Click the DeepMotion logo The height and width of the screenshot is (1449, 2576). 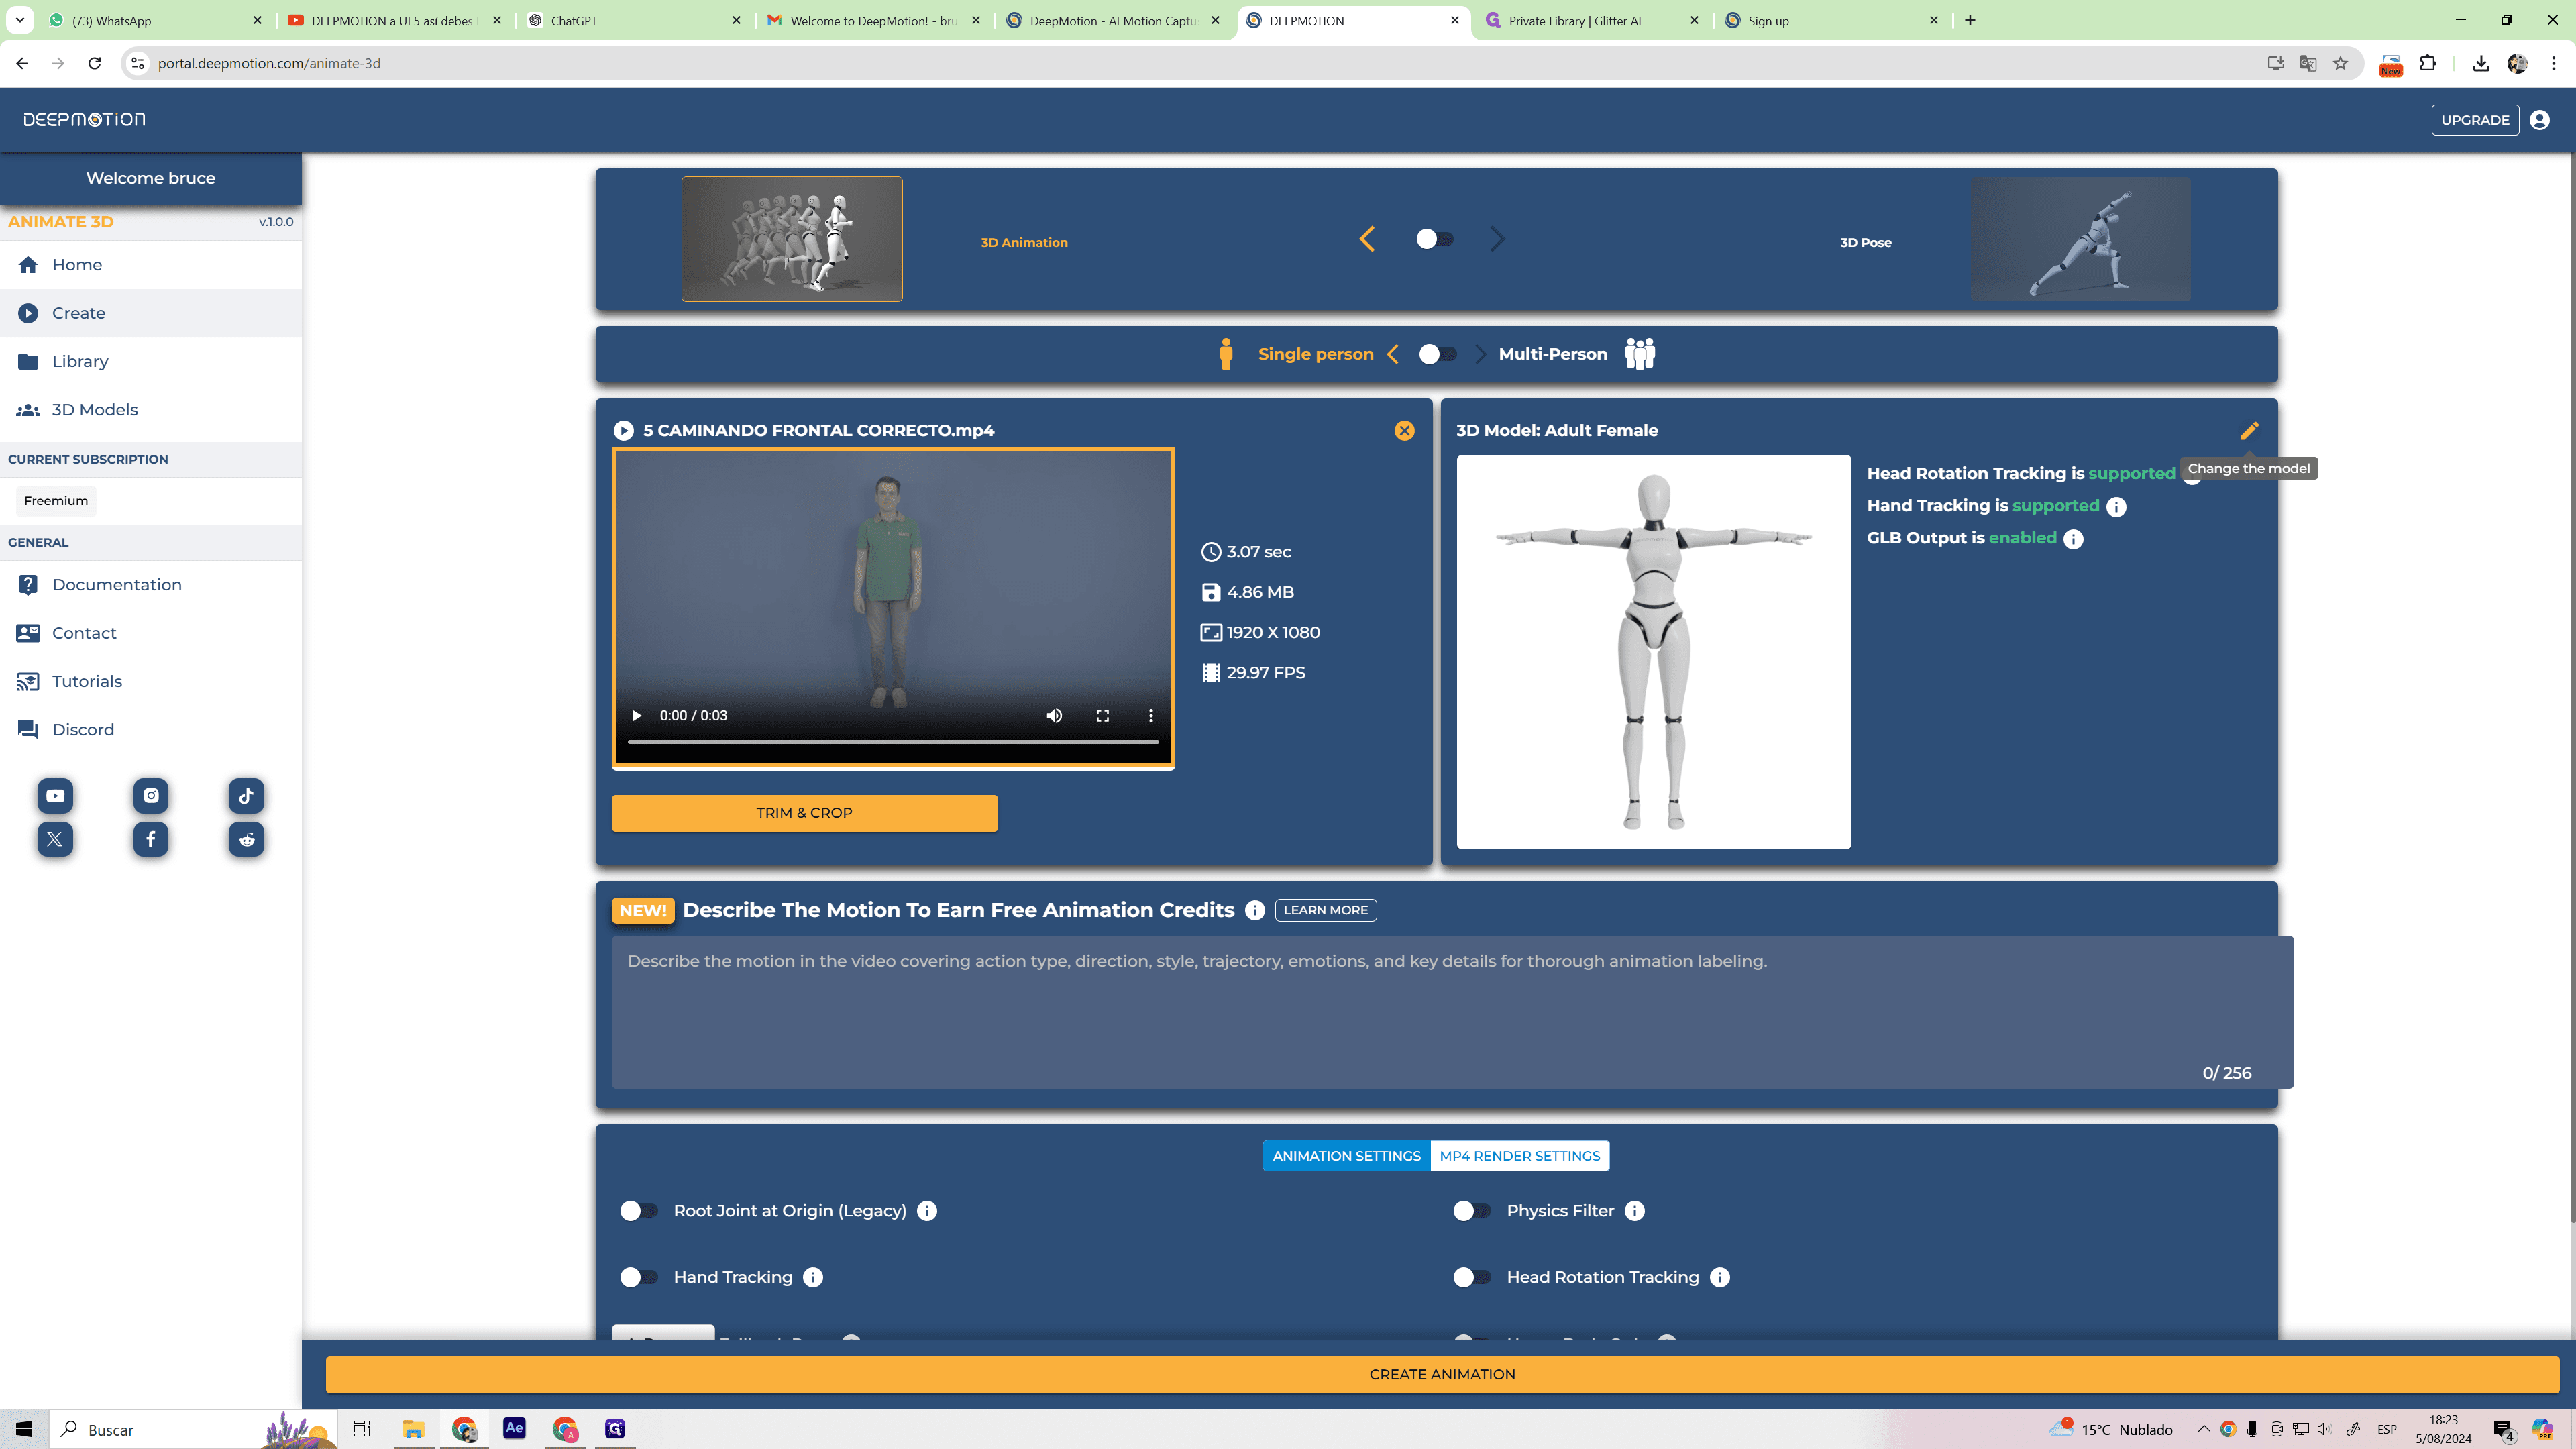84,120
